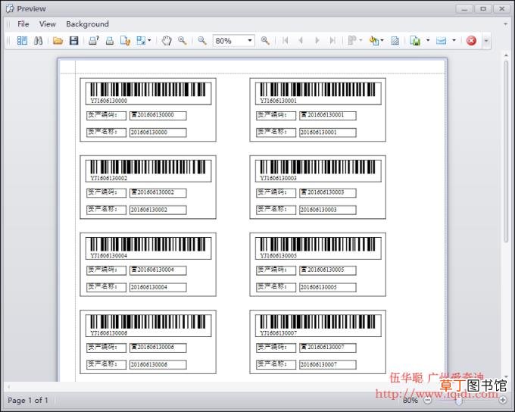
Task: Open the Print dialog icon with question mark
Action: click(94, 41)
